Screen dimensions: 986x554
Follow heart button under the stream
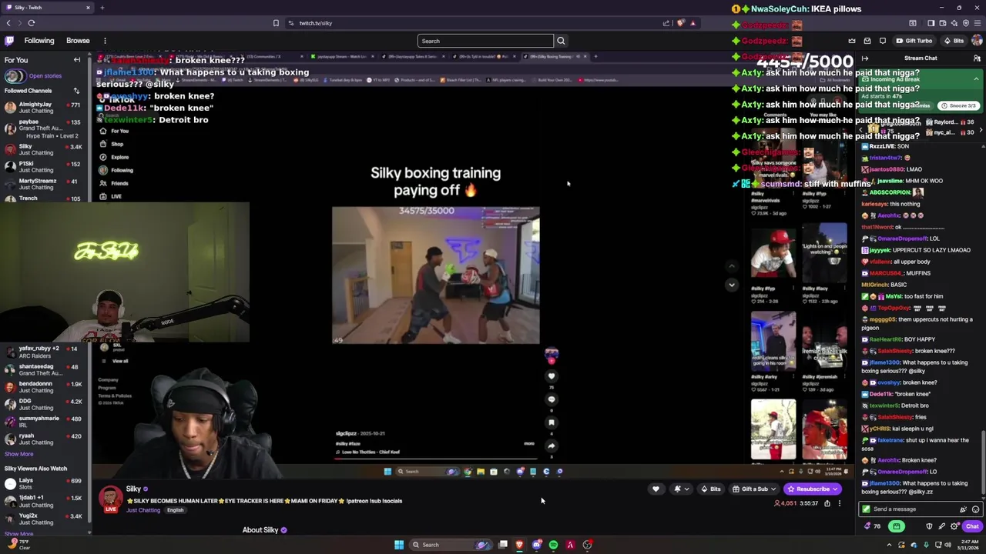656,489
